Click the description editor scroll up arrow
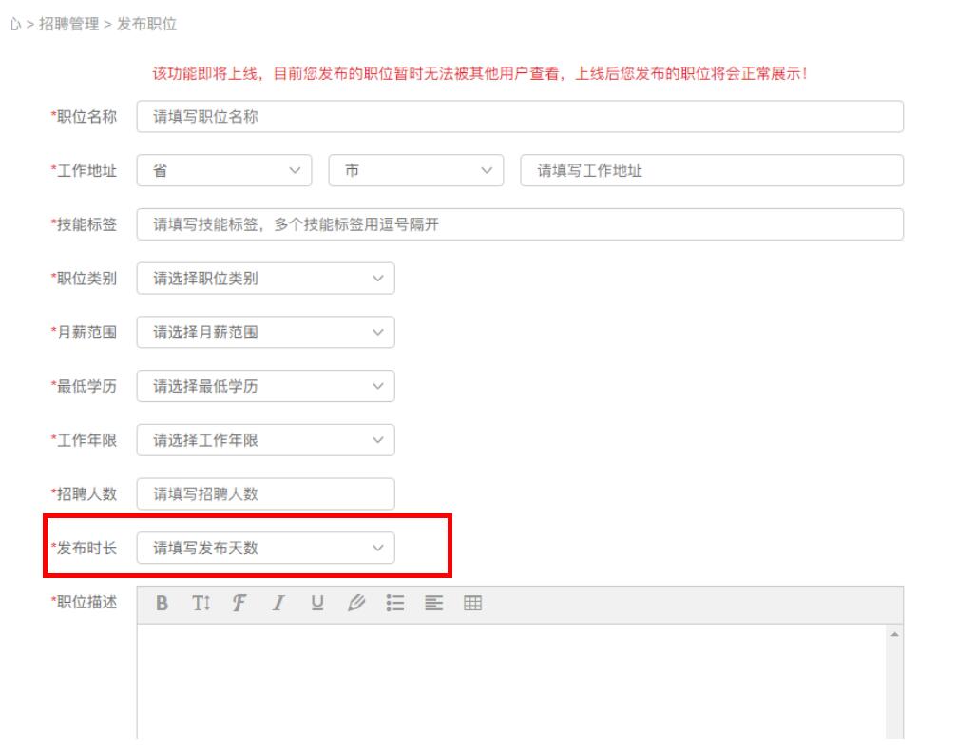This screenshot has height=752, width=957. point(894,635)
